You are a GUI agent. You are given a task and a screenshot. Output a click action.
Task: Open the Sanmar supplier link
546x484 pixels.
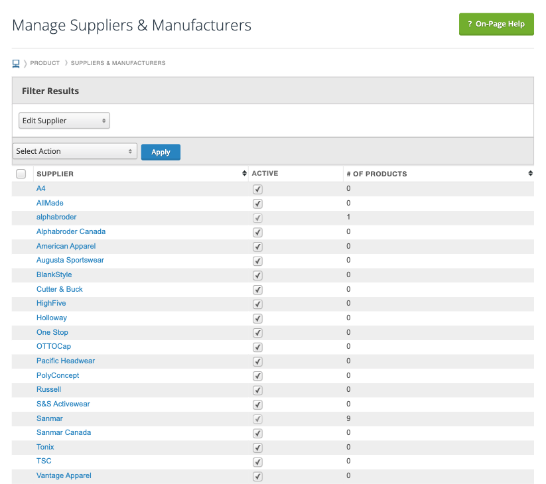click(50, 418)
